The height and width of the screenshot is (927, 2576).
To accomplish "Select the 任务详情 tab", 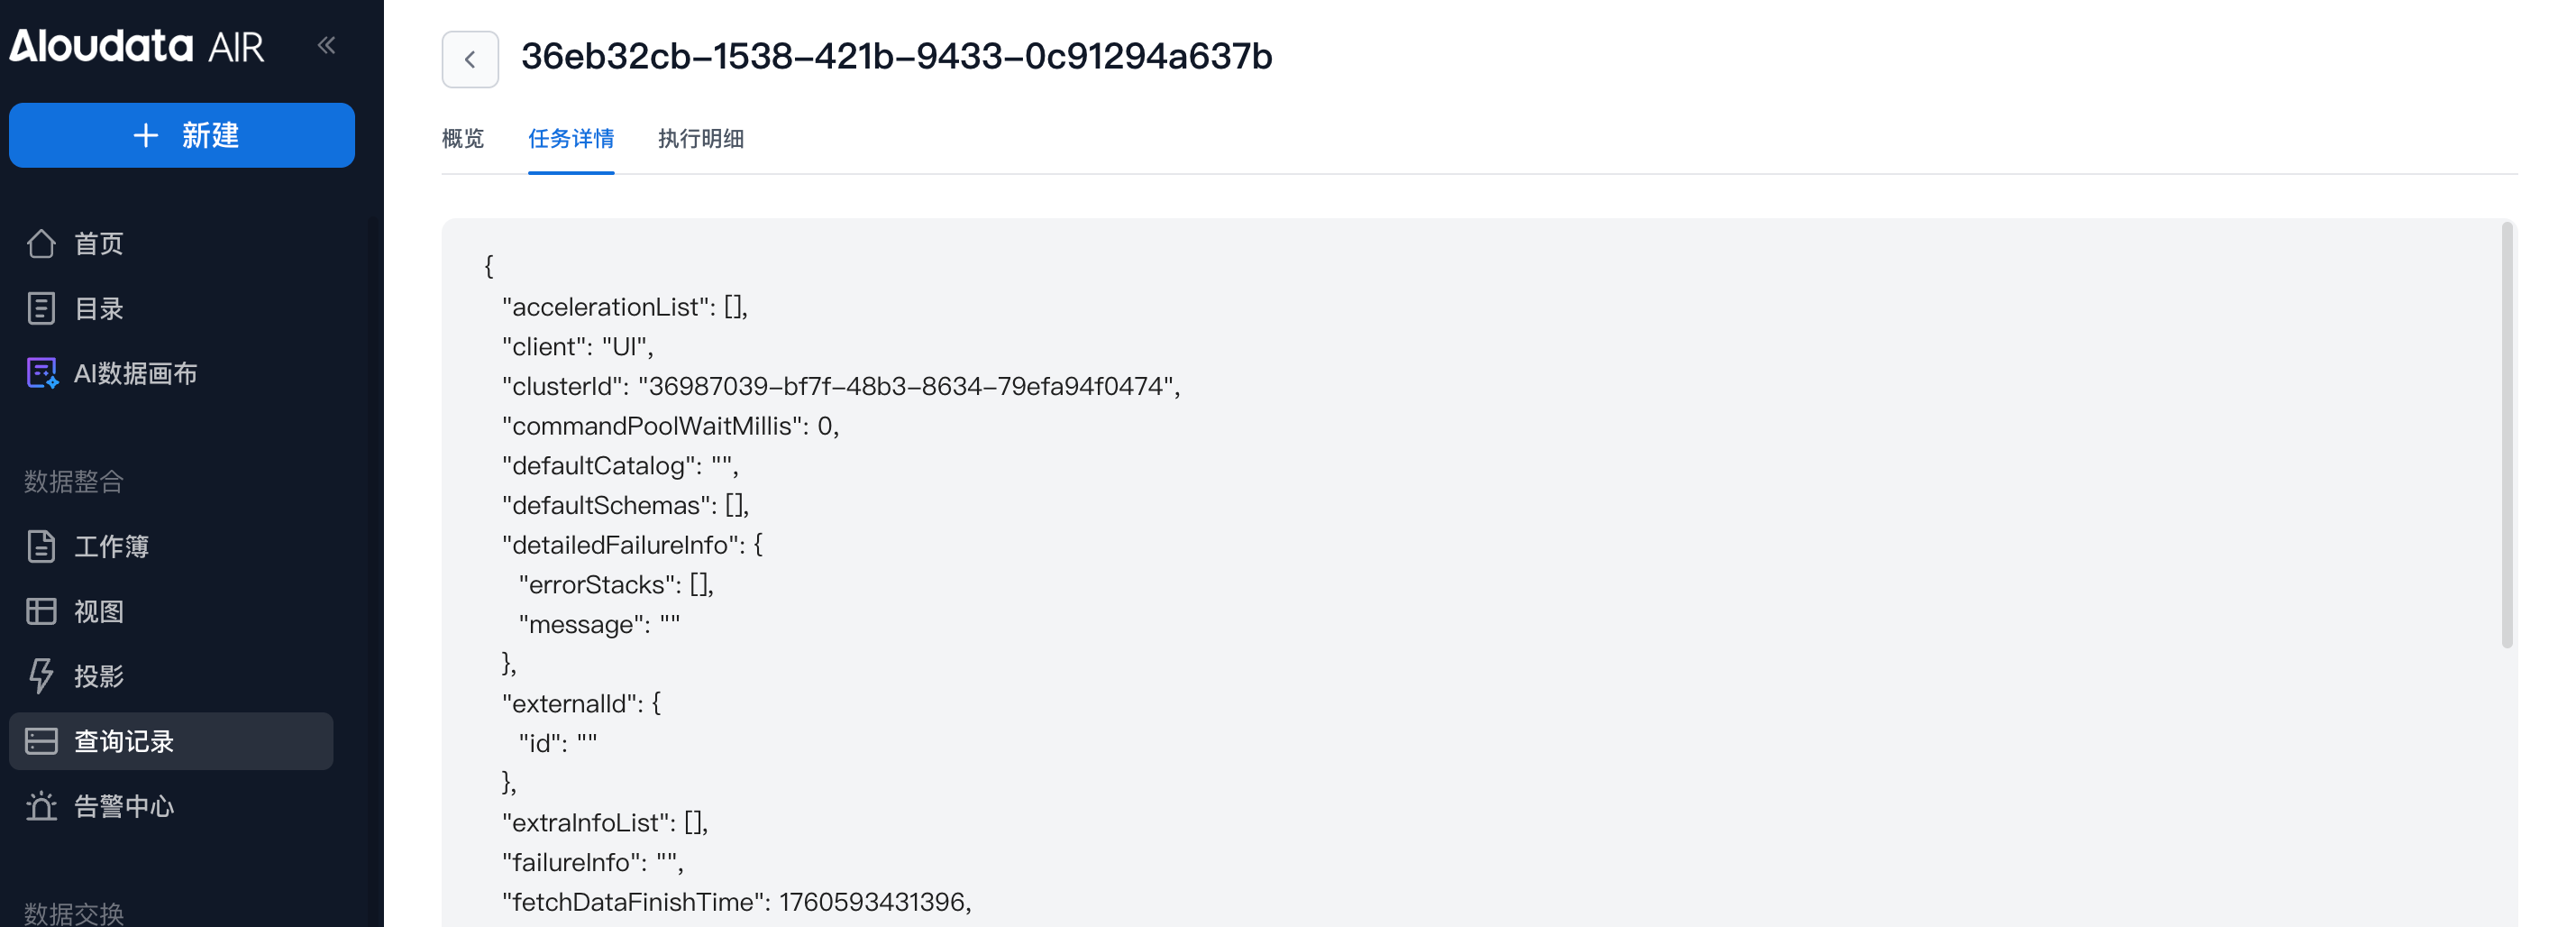I will point(571,139).
